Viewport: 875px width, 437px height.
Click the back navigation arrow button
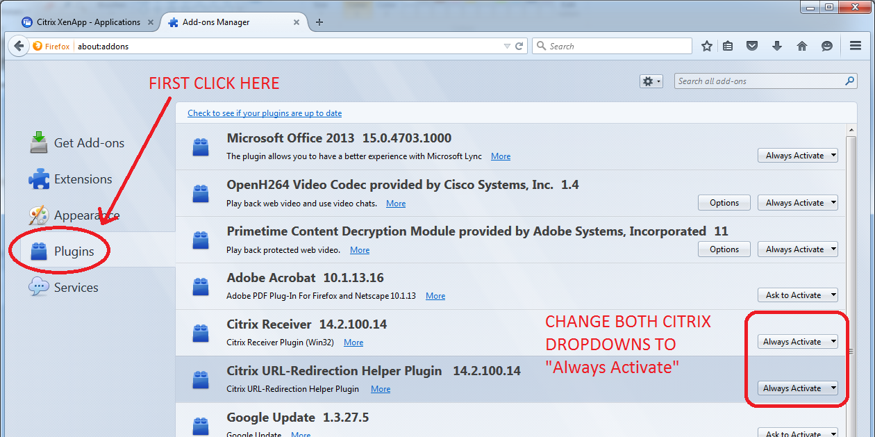click(x=19, y=47)
